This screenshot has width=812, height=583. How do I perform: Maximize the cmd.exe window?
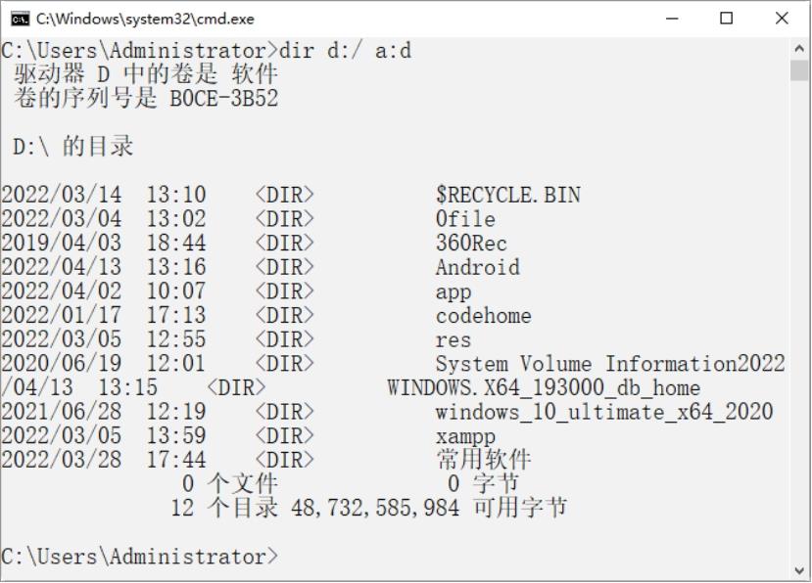point(727,19)
